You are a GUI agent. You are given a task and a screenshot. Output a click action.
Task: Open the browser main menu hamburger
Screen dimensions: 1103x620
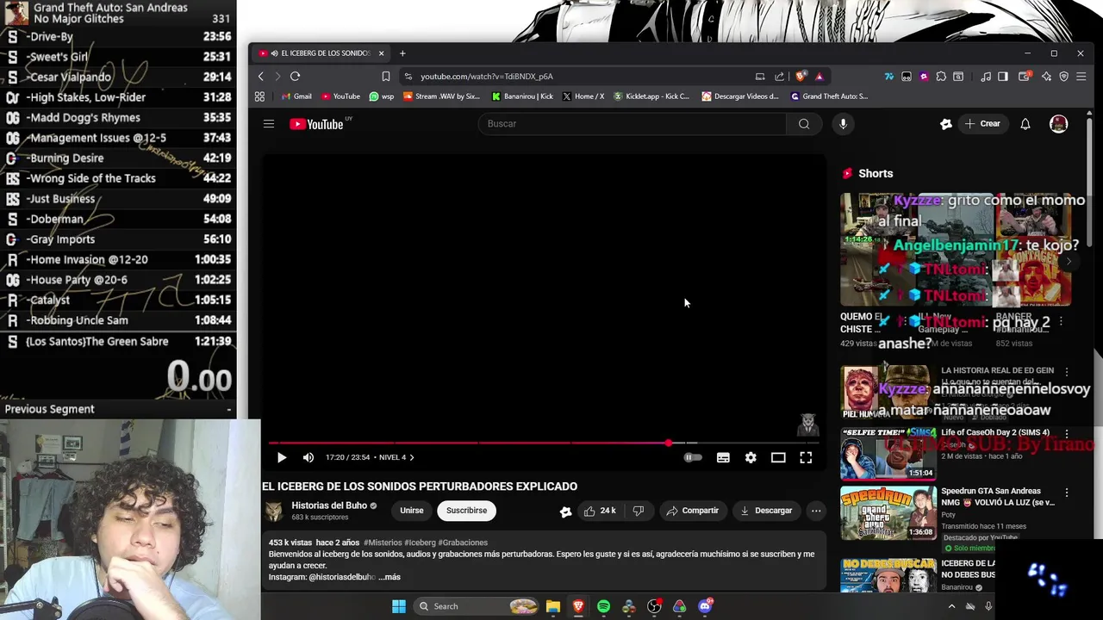coord(1081,77)
